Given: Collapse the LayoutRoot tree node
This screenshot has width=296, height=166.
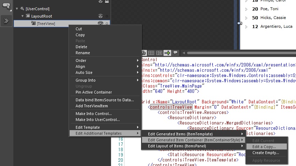Looking at the screenshot, I should click(x=22, y=16).
